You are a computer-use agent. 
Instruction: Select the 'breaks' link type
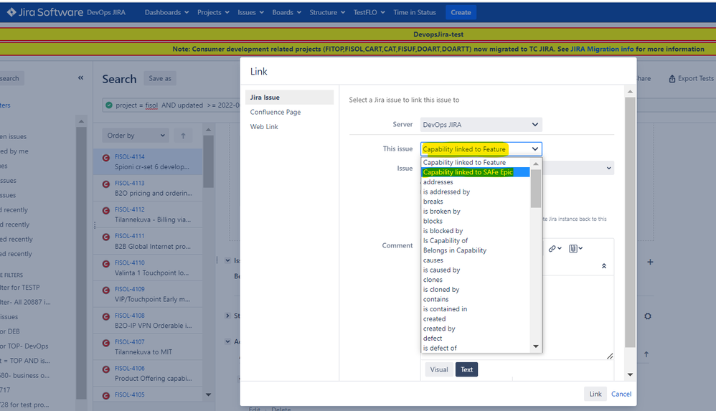tap(475, 202)
